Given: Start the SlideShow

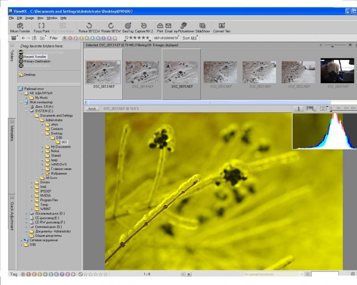Looking at the screenshot, I should click(203, 28).
